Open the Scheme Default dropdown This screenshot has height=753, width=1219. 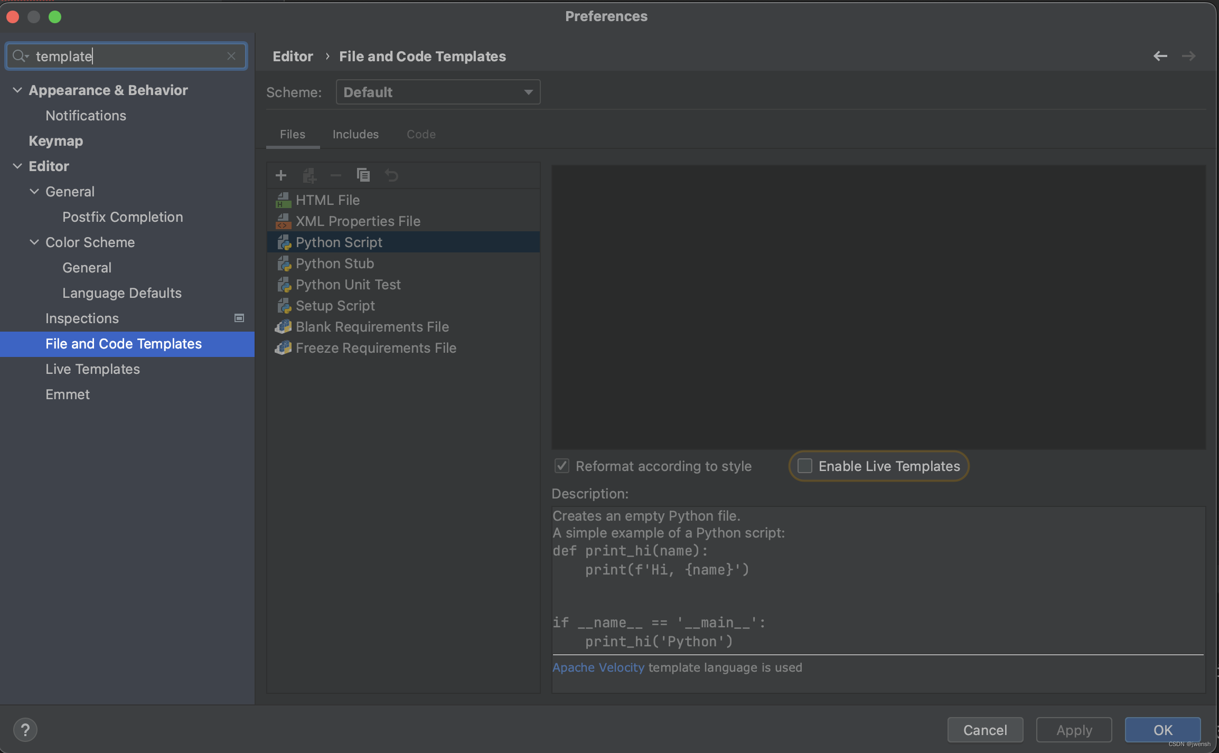[438, 92]
